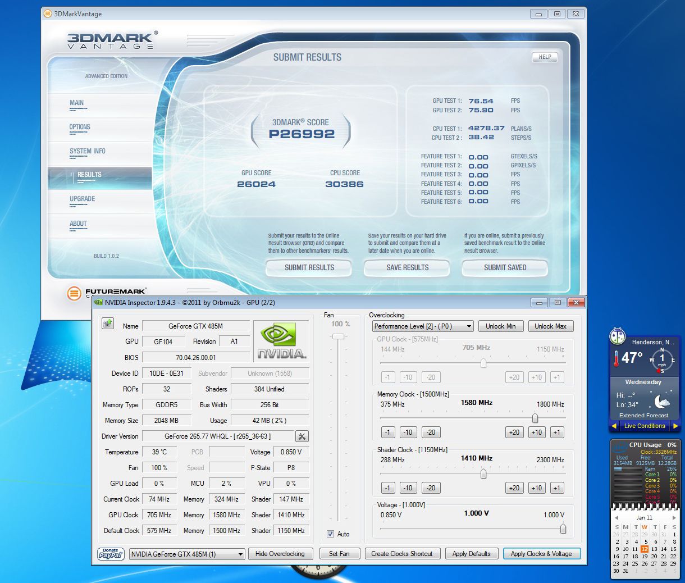Select day 12 in calendar gadget
Viewport: 685px width, 583px height.
645,549
